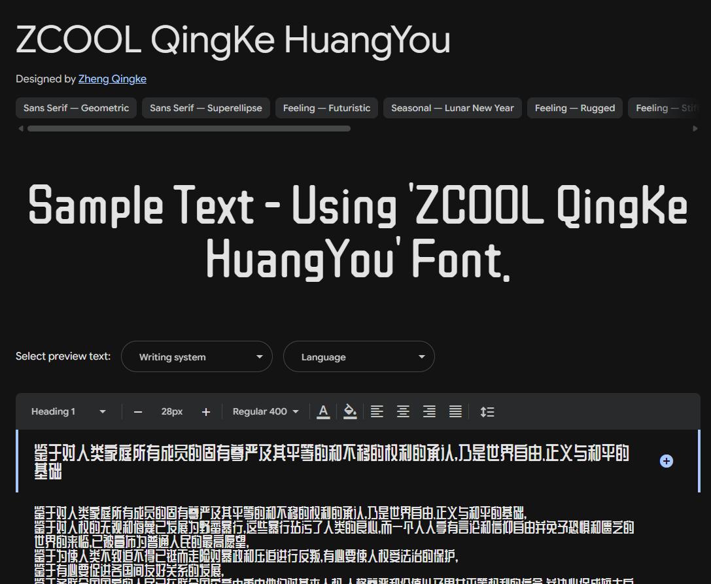Click the heading Chinese sample text block
Image resolution: width=711 pixels, height=584 pixels.
[x=332, y=462]
